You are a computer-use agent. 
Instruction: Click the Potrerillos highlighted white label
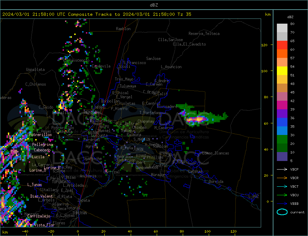(x=40, y=135)
